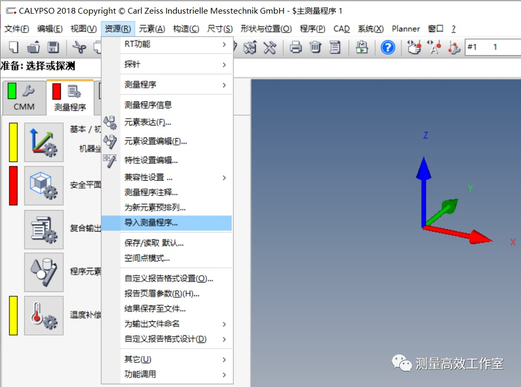521x387 pixels.
Task: Open the ? help menu
Action: [454, 29]
